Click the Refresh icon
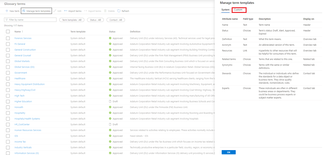The width and height of the screenshot is (326, 155). click(119, 11)
